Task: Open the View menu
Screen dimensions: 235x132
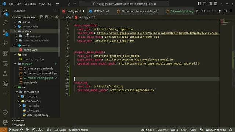Action: point(42,4)
